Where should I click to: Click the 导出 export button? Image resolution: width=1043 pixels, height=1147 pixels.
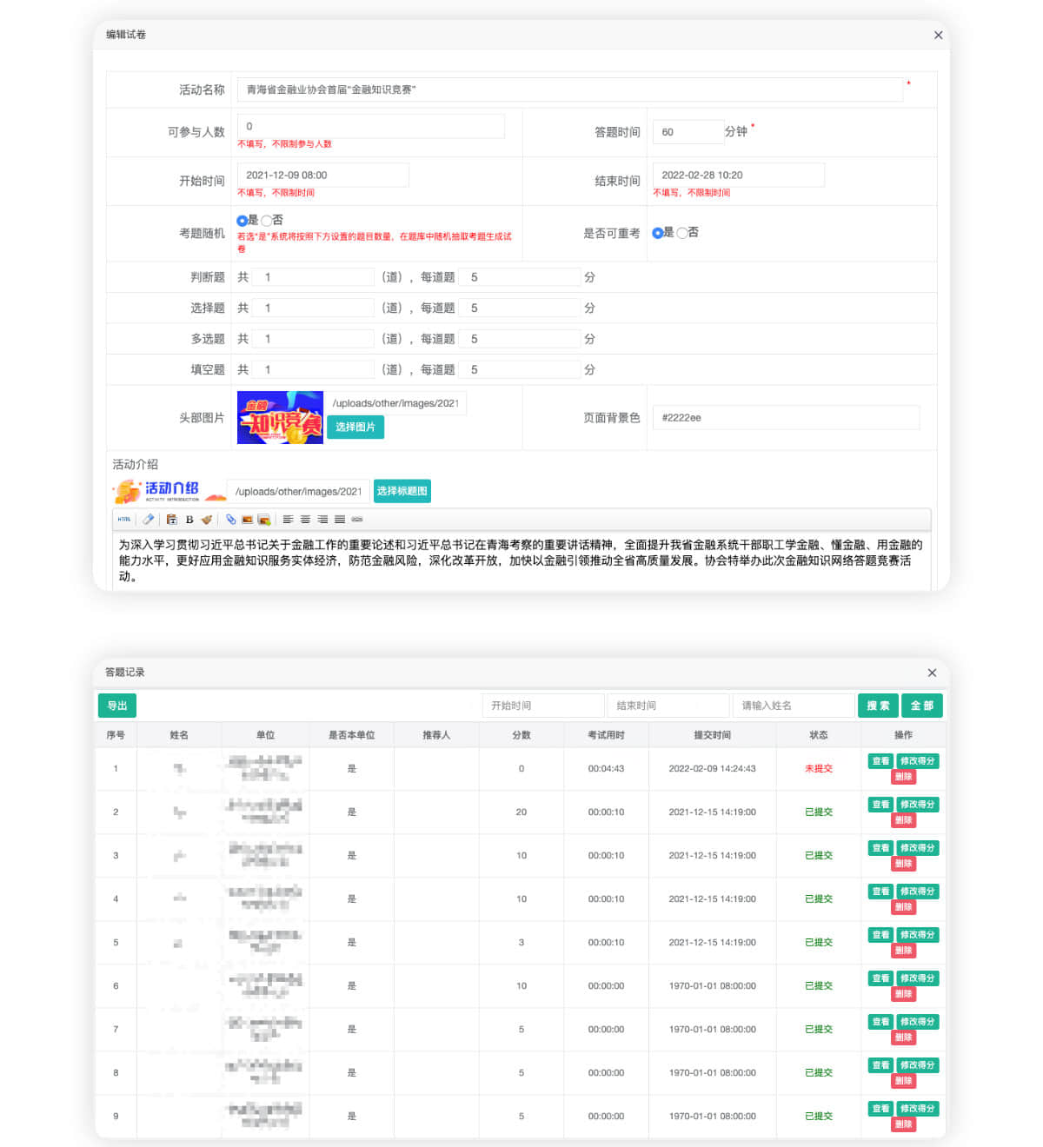coord(117,706)
